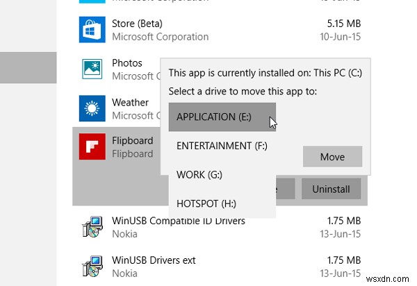Image resolution: width=417 pixels, height=286 pixels.
Task: Click the Photos app icon
Action: coord(92,69)
